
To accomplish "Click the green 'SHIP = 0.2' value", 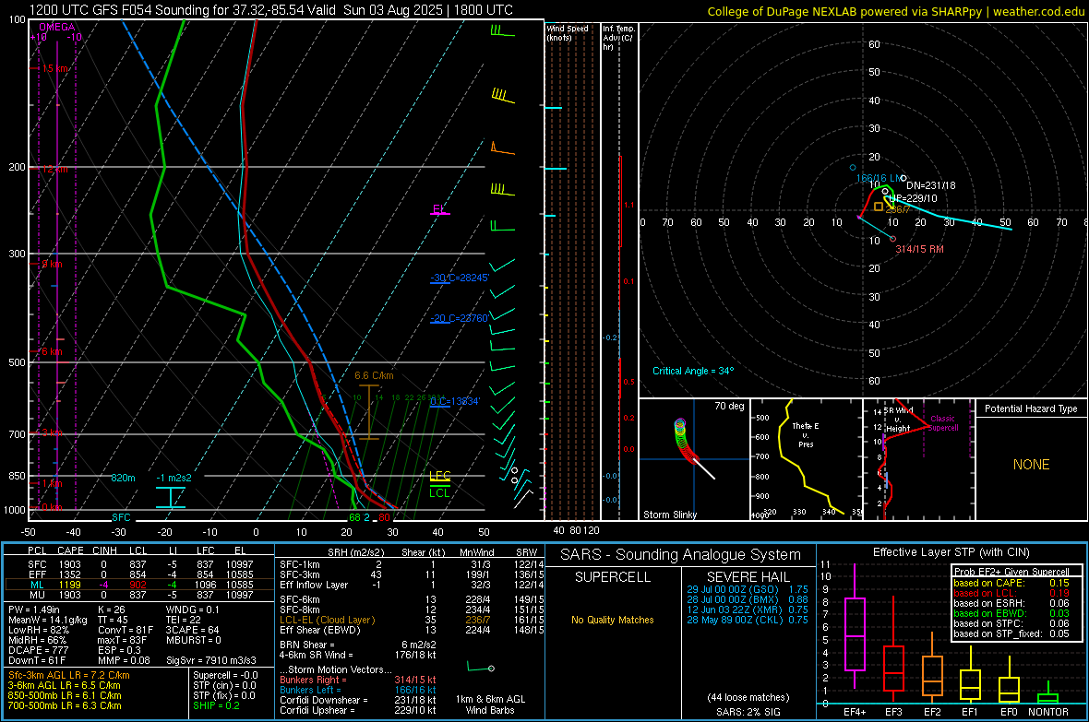I will (216, 705).
